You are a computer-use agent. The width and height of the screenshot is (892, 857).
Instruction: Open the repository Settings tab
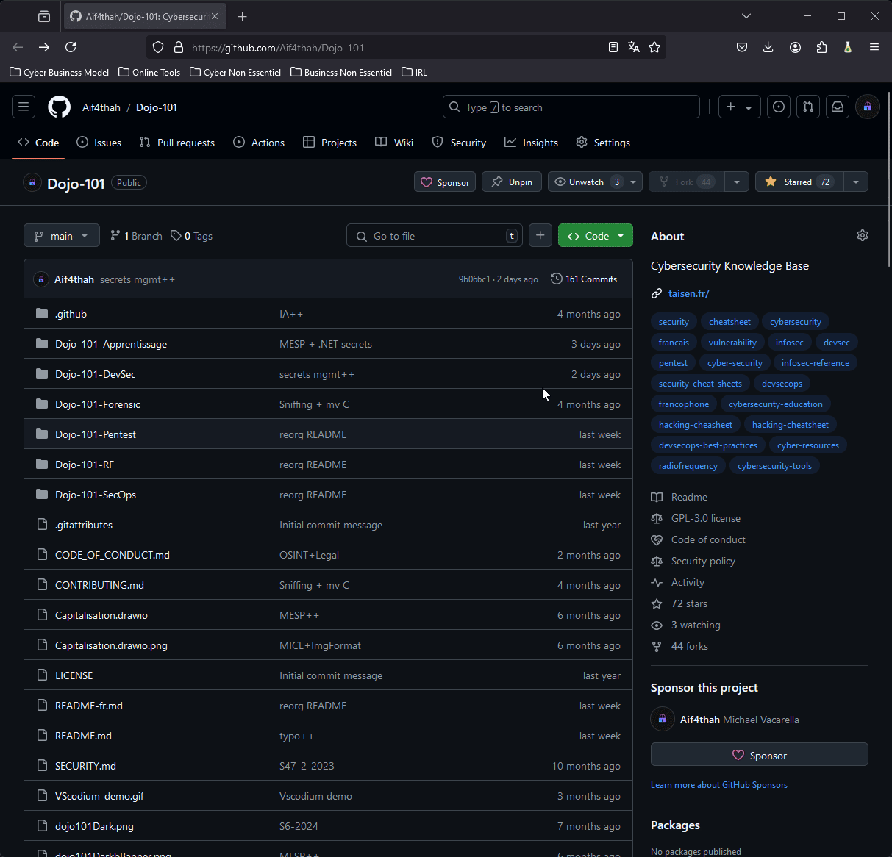click(603, 143)
